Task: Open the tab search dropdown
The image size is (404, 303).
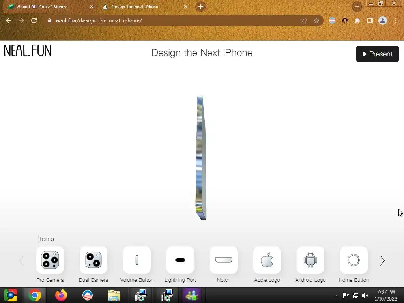Action: coord(357,7)
